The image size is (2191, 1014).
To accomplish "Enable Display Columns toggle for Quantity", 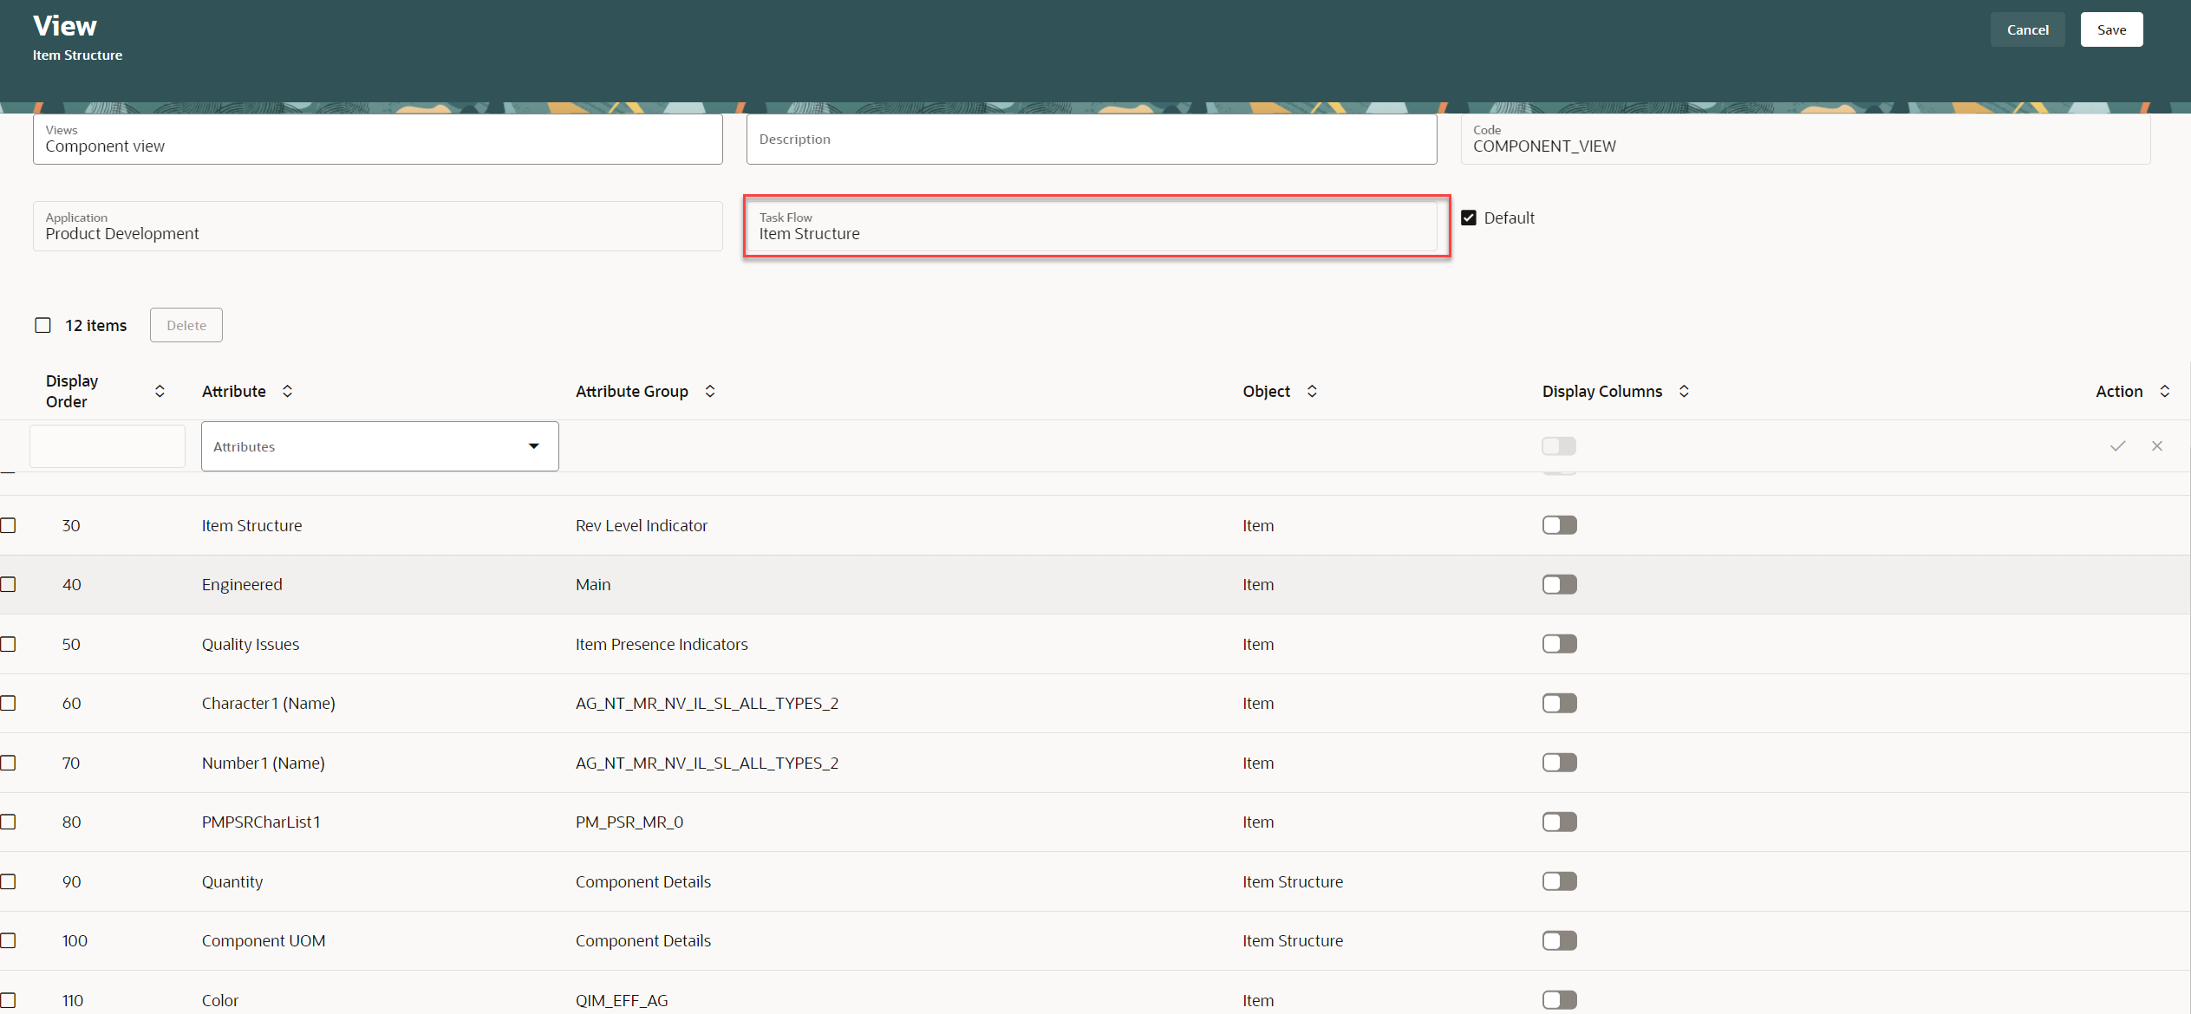I will coord(1558,881).
